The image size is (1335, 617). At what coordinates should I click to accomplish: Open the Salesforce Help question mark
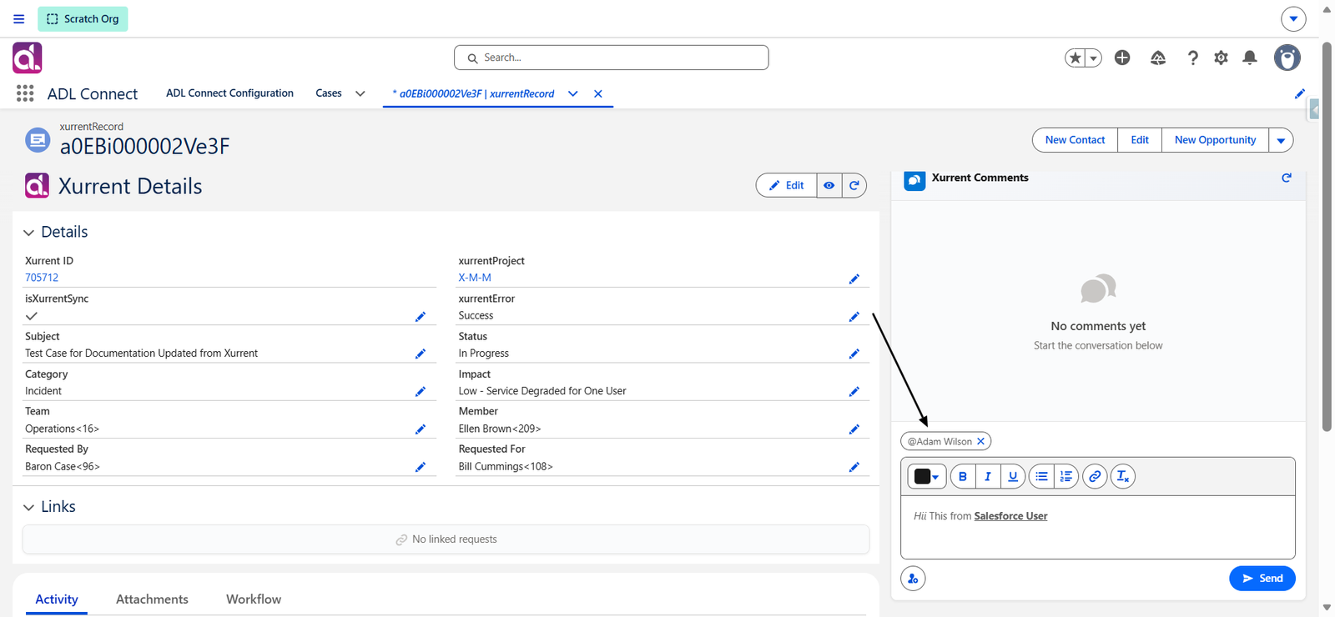(x=1192, y=58)
